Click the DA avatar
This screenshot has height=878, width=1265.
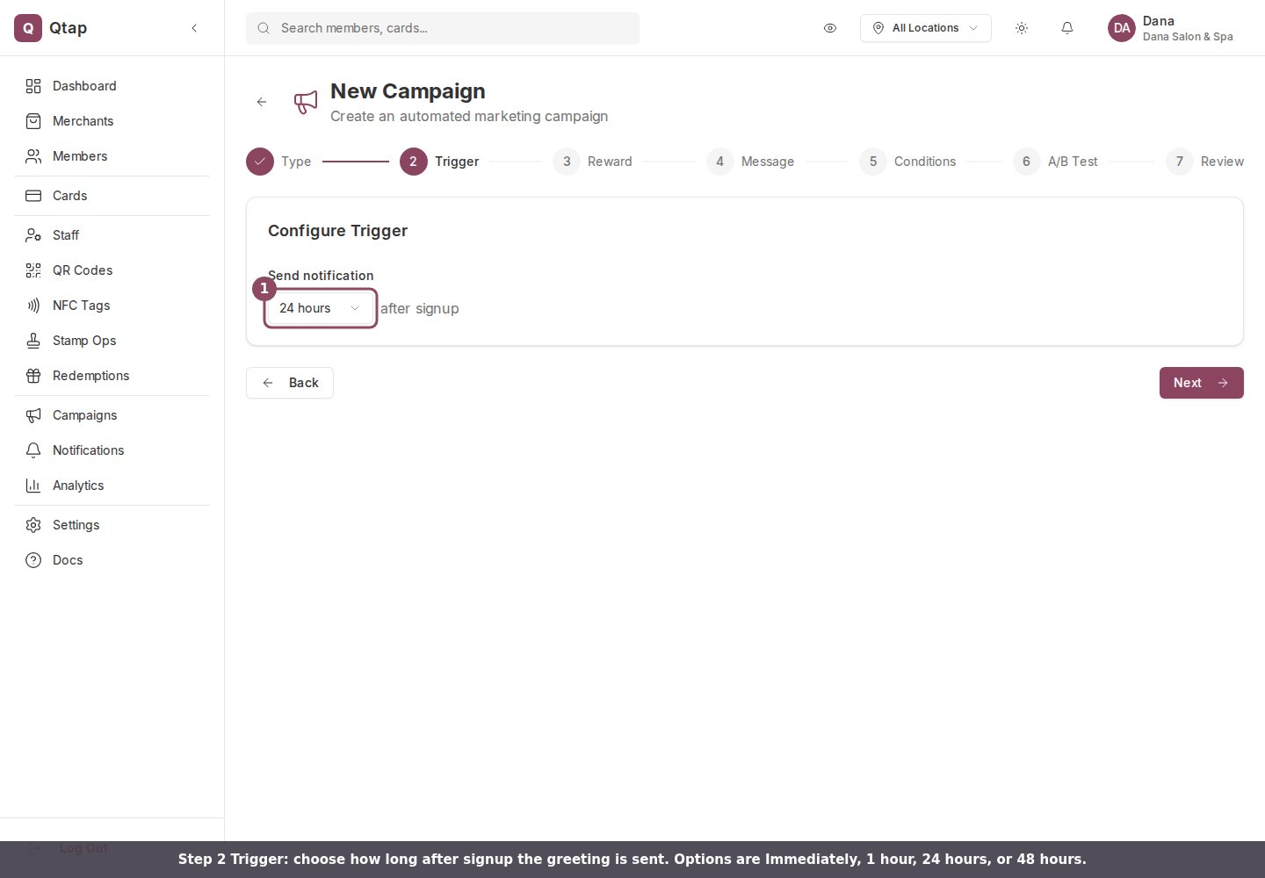point(1122,28)
